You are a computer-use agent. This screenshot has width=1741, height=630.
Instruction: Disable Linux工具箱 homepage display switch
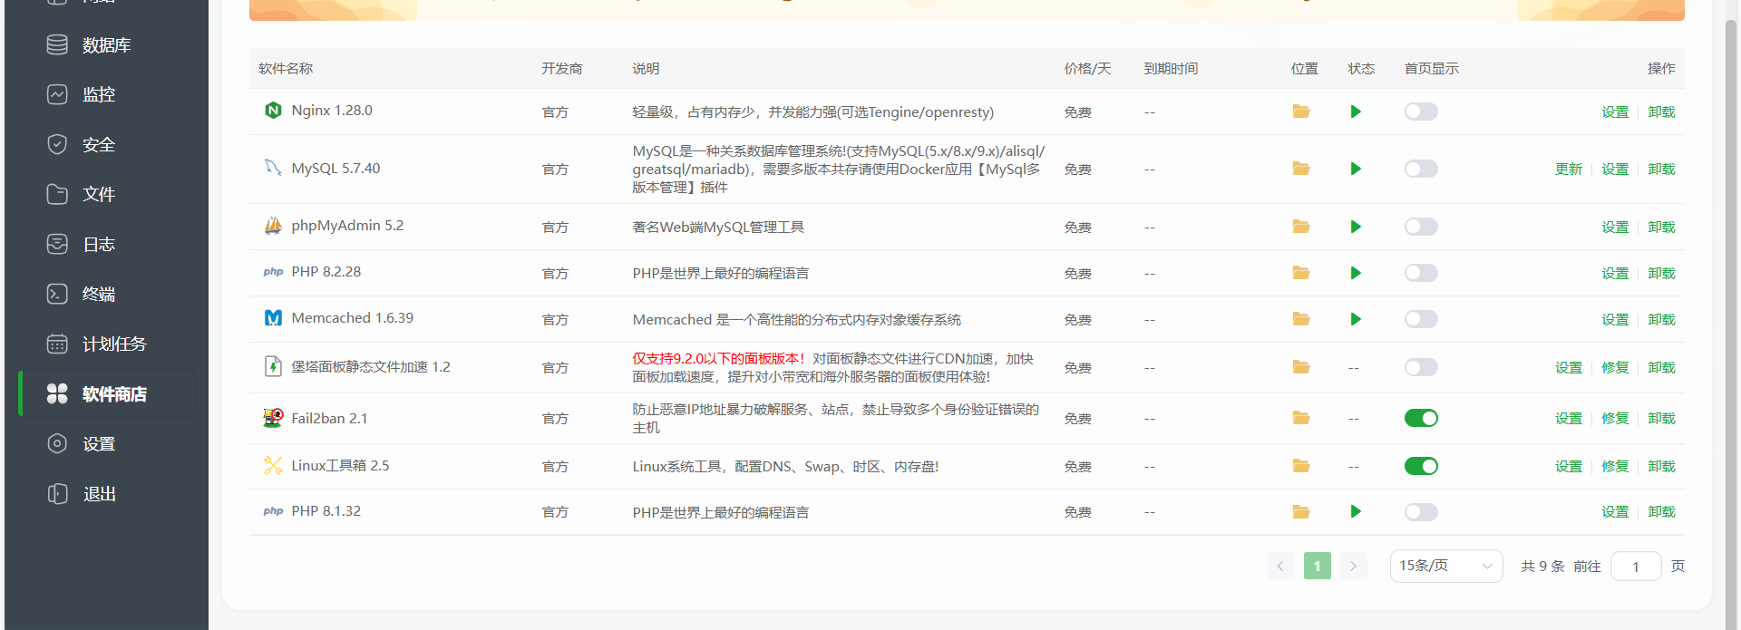[x=1421, y=466]
